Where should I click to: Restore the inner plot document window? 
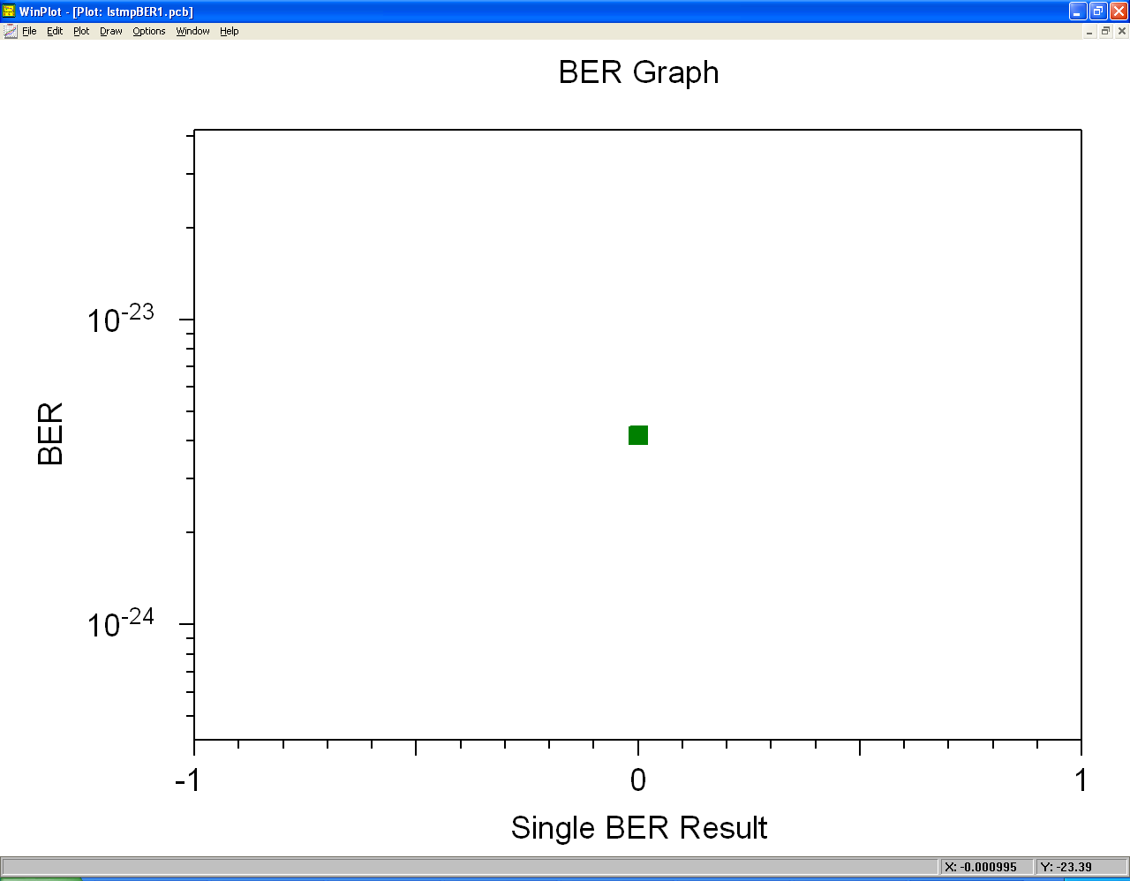(1105, 31)
